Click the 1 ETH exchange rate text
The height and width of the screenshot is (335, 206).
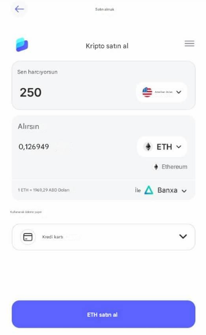click(44, 190)
